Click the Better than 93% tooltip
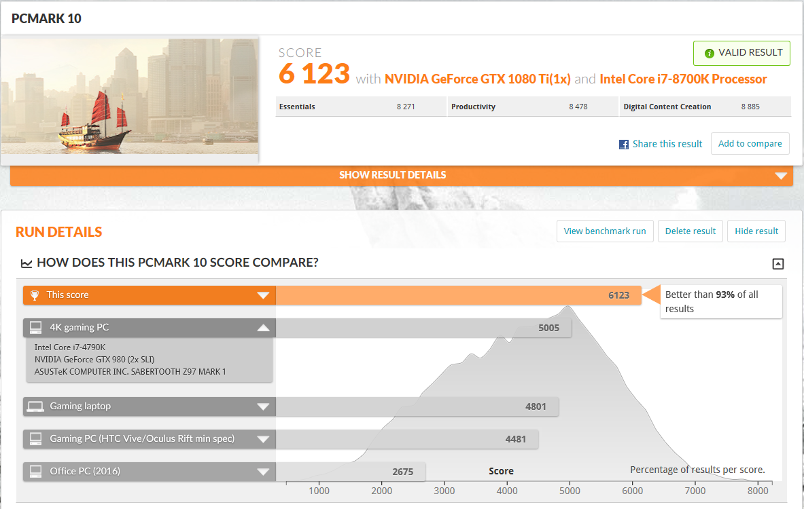Screen dimensions: 804x509 click(721, 301)
